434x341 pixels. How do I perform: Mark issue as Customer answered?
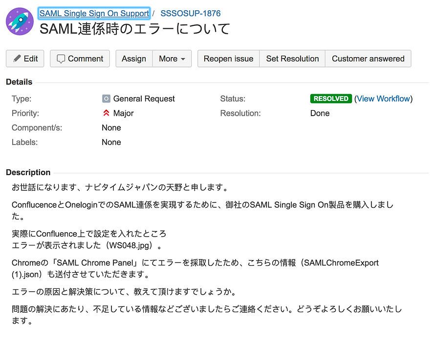[368, 59]
